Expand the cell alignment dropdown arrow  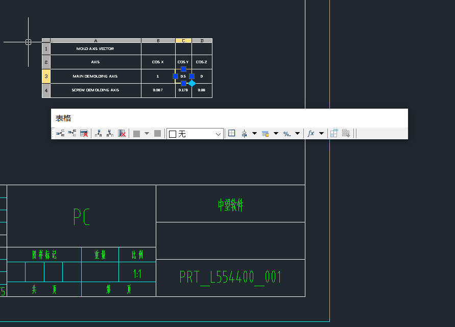pos(254,134)
